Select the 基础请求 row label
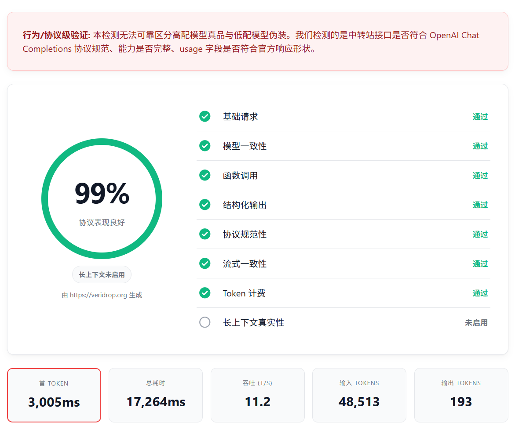This screenshot has height=433, width=515. coord(240,117)
